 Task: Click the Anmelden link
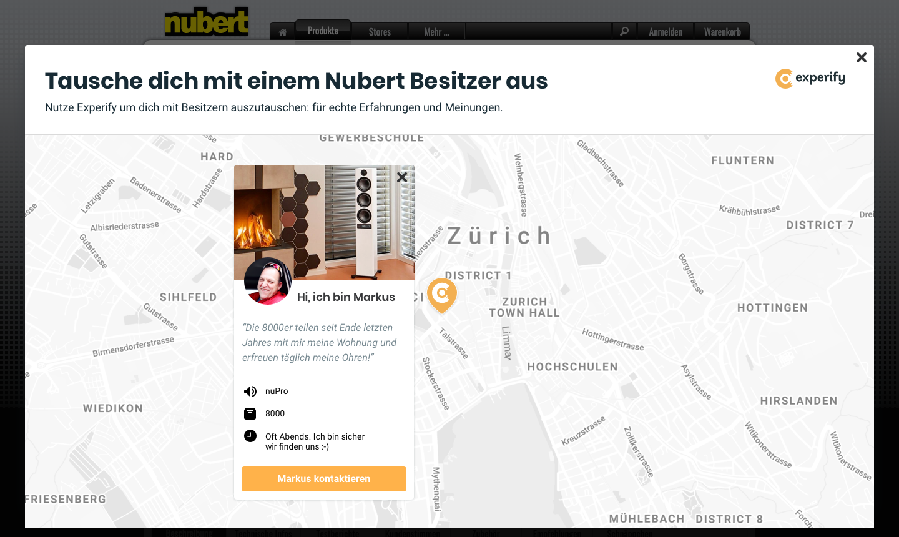pos(666,32)
